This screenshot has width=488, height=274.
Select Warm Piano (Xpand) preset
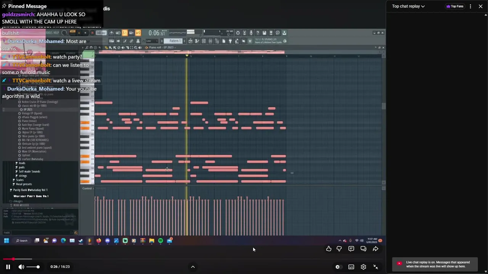click(x=33, y=129)
